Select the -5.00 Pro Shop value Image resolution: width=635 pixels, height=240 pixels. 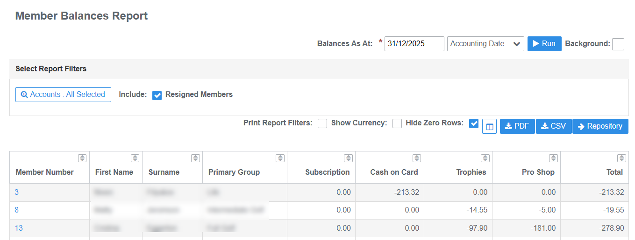[547, 210]
